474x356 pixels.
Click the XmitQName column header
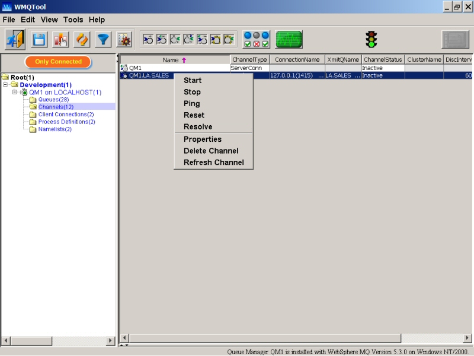coord(343,60)
